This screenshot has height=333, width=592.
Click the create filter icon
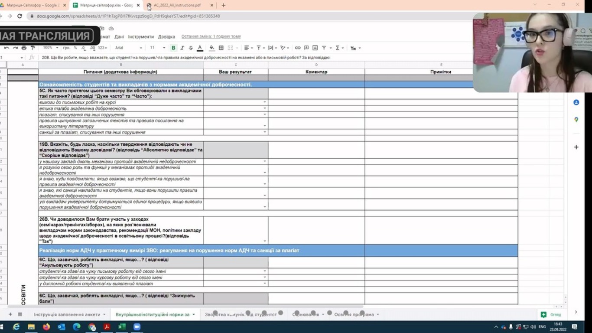(x=324, y=48)
